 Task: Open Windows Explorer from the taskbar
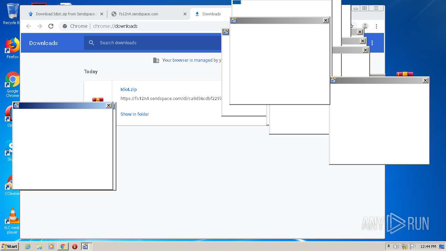[x=39, y=246]
